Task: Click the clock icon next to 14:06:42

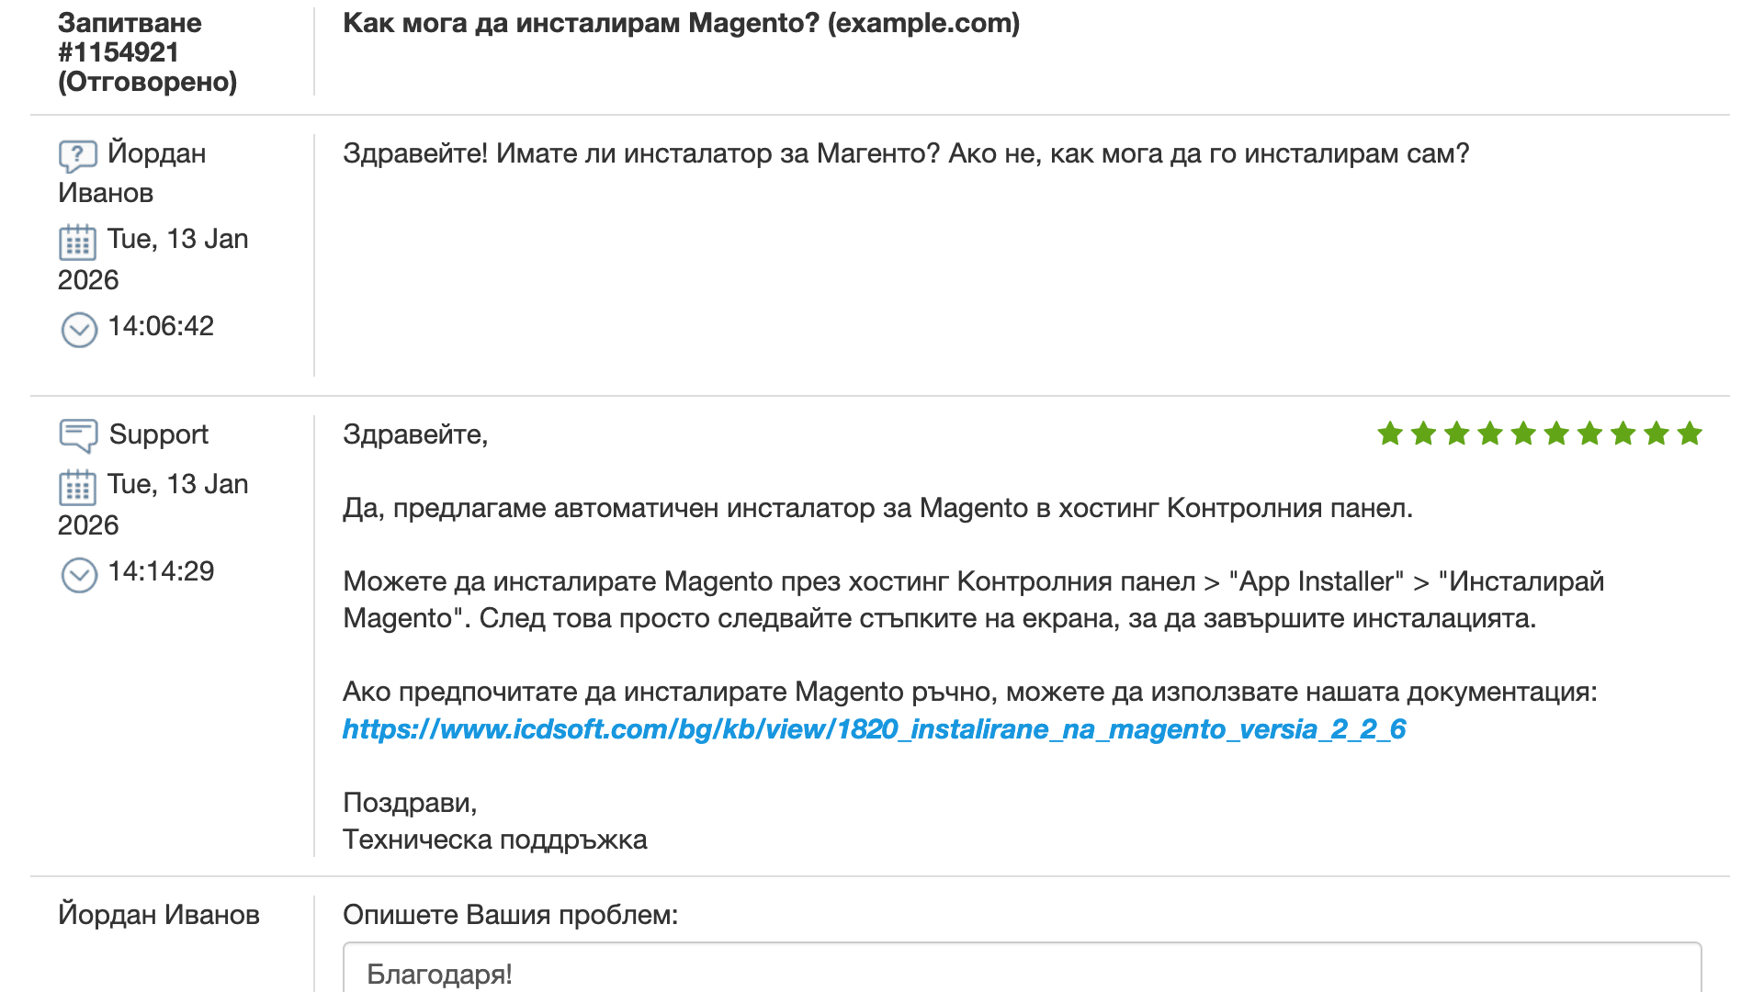Action: (79, 330)
